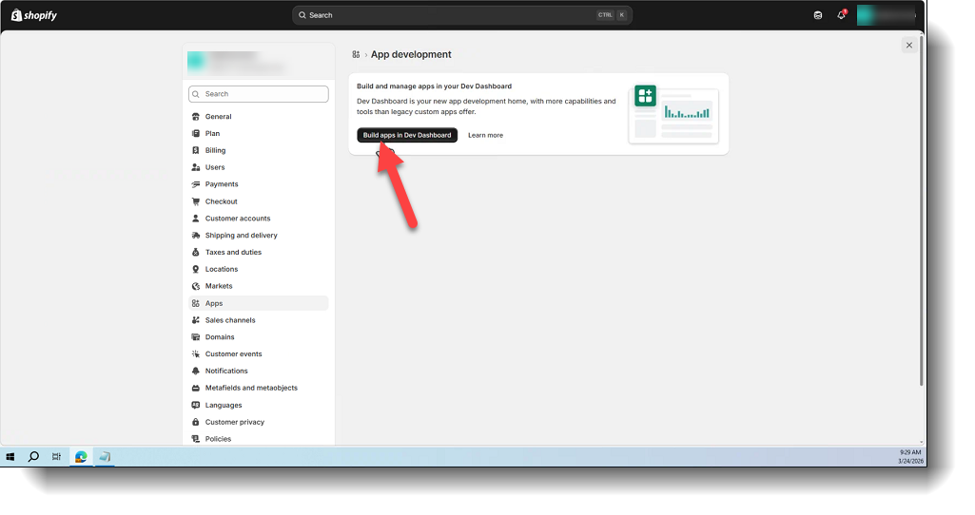Viewport: 975px width, 515px height.
Task: Open Metafields and metaobjects settings
Action: tap(259, 388)
